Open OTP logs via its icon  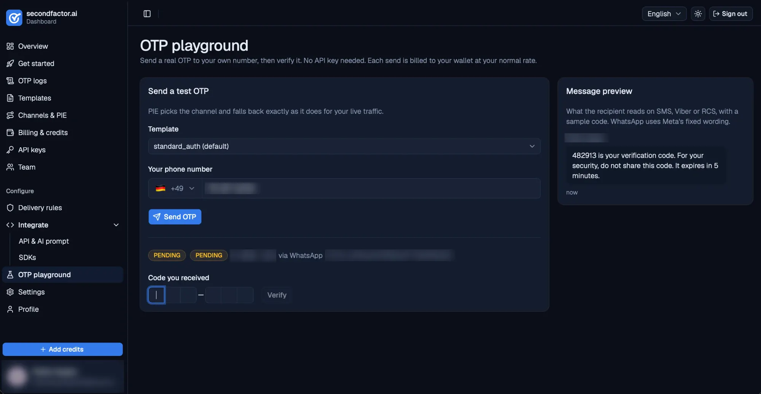pos(10,81)
